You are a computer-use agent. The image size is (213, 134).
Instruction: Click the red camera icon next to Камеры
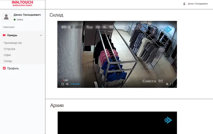pos(4,36)
